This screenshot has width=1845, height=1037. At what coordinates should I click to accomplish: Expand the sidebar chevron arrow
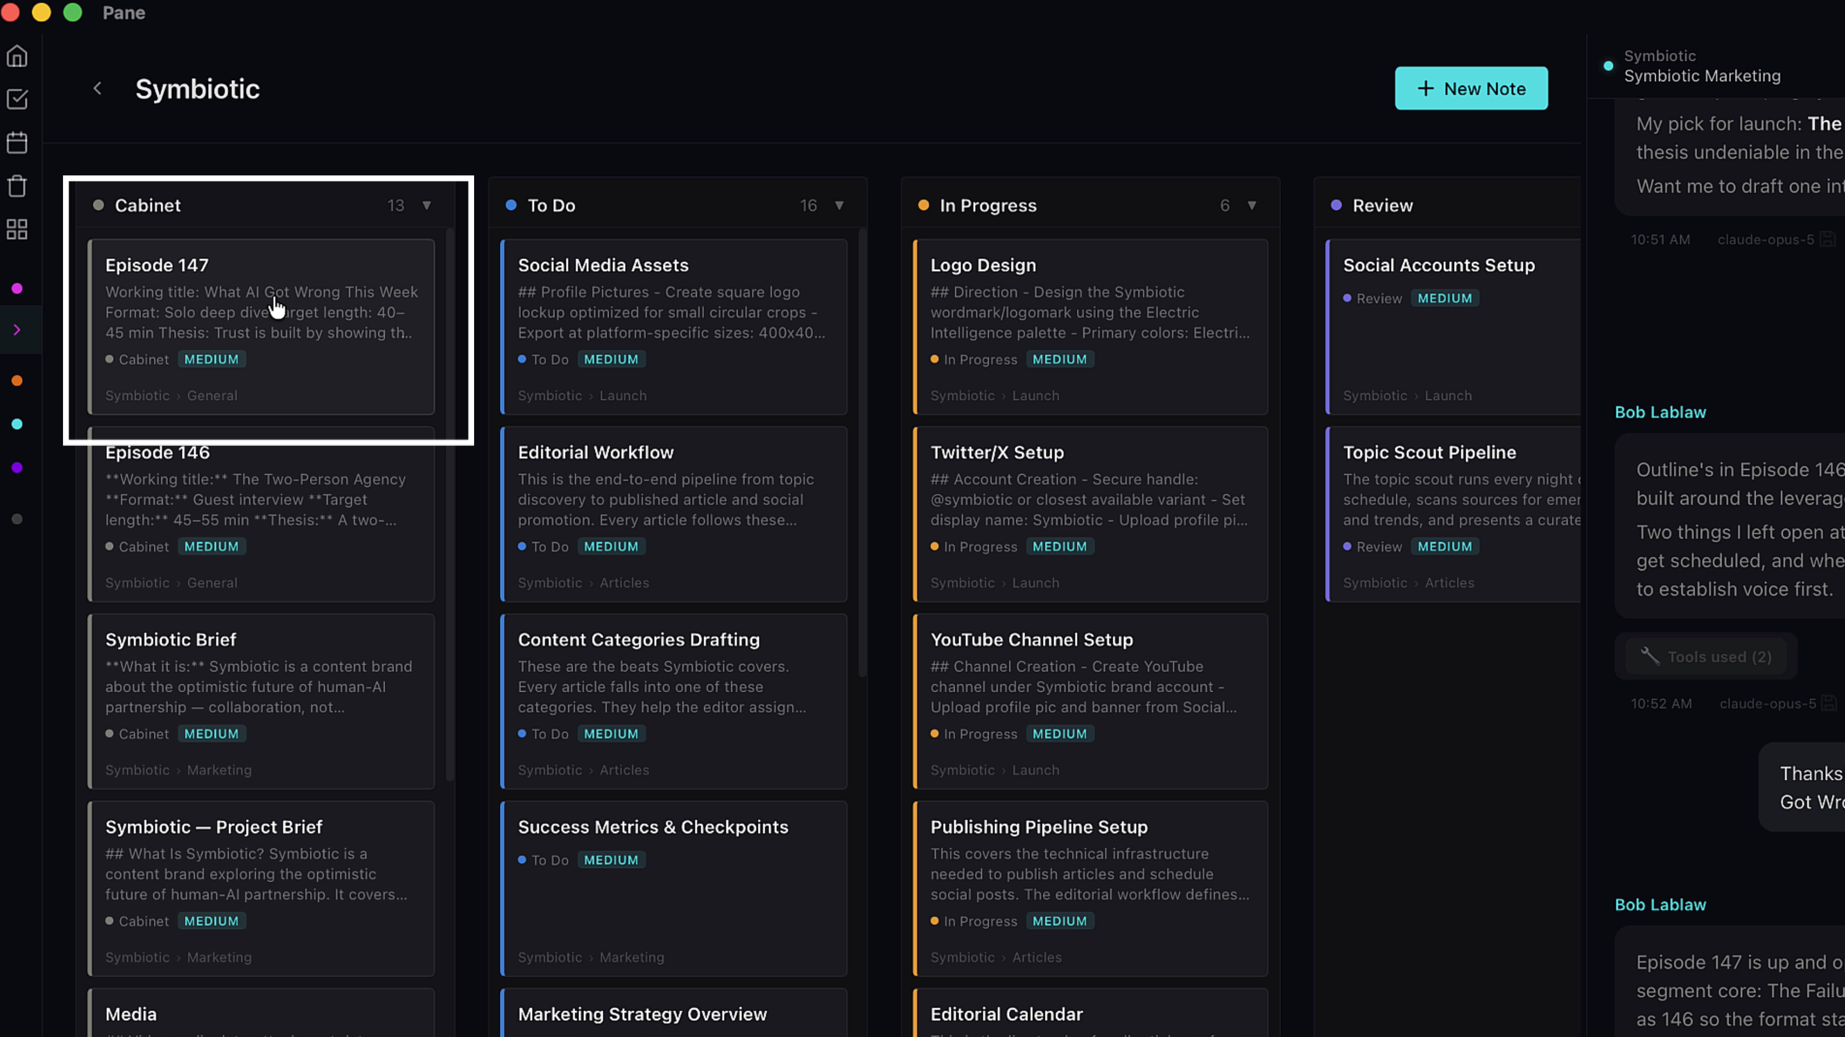point(17,330)
